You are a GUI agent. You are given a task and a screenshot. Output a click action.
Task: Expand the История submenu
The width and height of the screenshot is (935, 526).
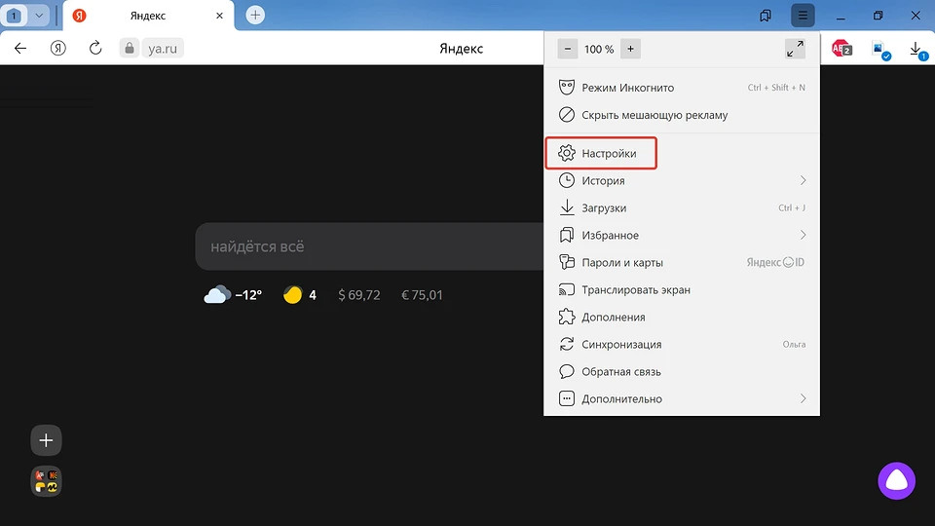[803, 181]
